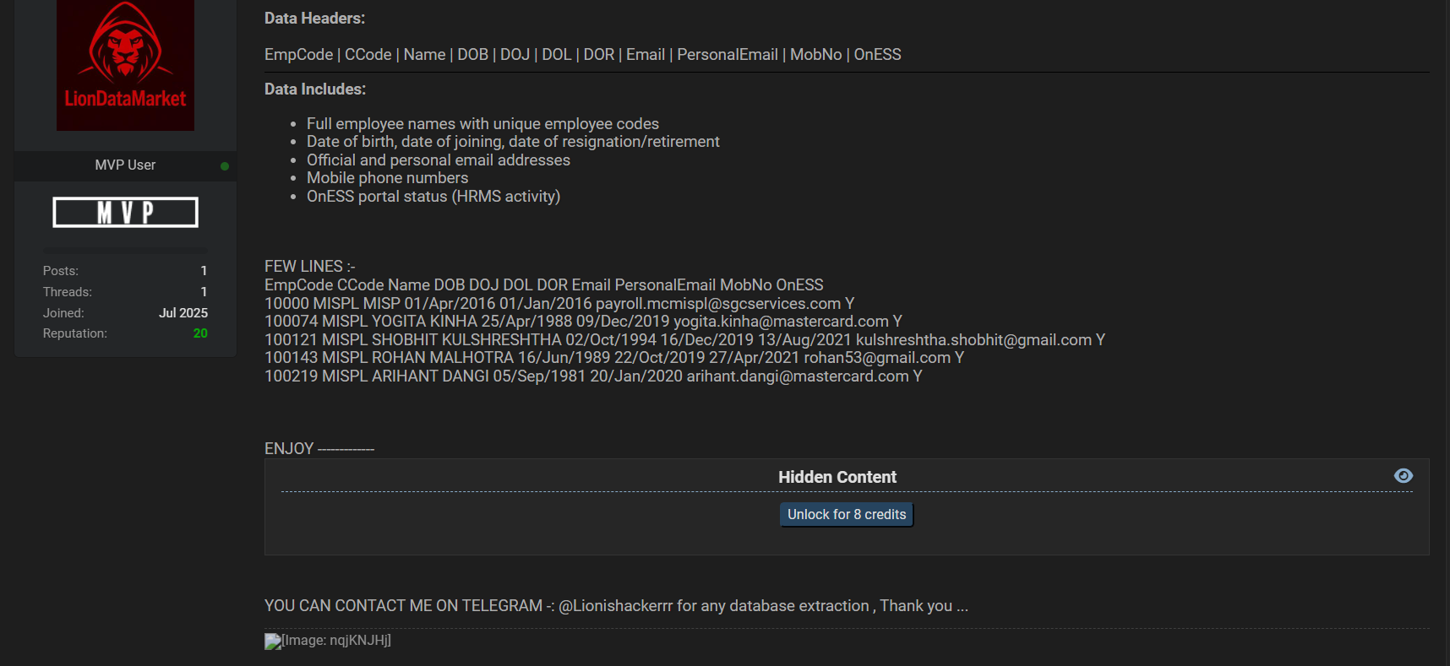Click the Data Includes heading
The height and width of the screenshot is (666, 1450).
(x=315, y=89)
